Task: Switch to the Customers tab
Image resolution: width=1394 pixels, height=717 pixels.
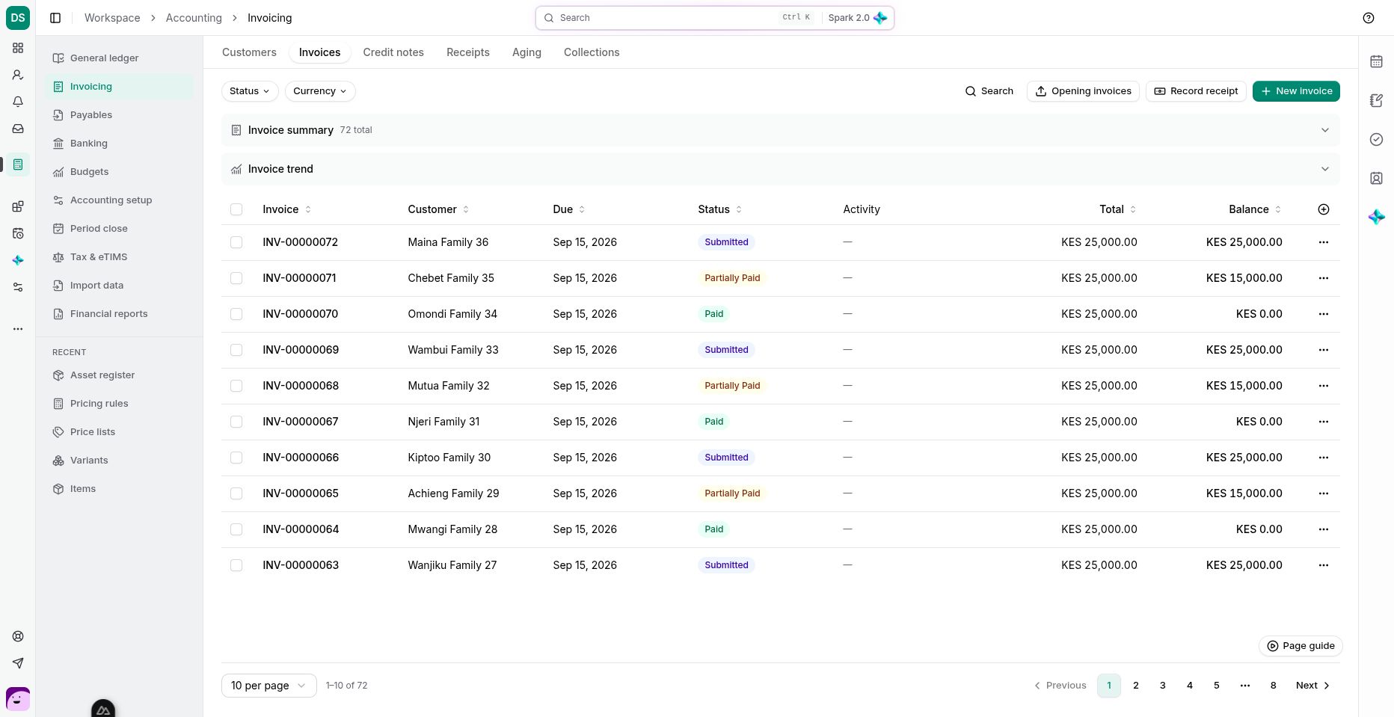Action: click(249, 52)
